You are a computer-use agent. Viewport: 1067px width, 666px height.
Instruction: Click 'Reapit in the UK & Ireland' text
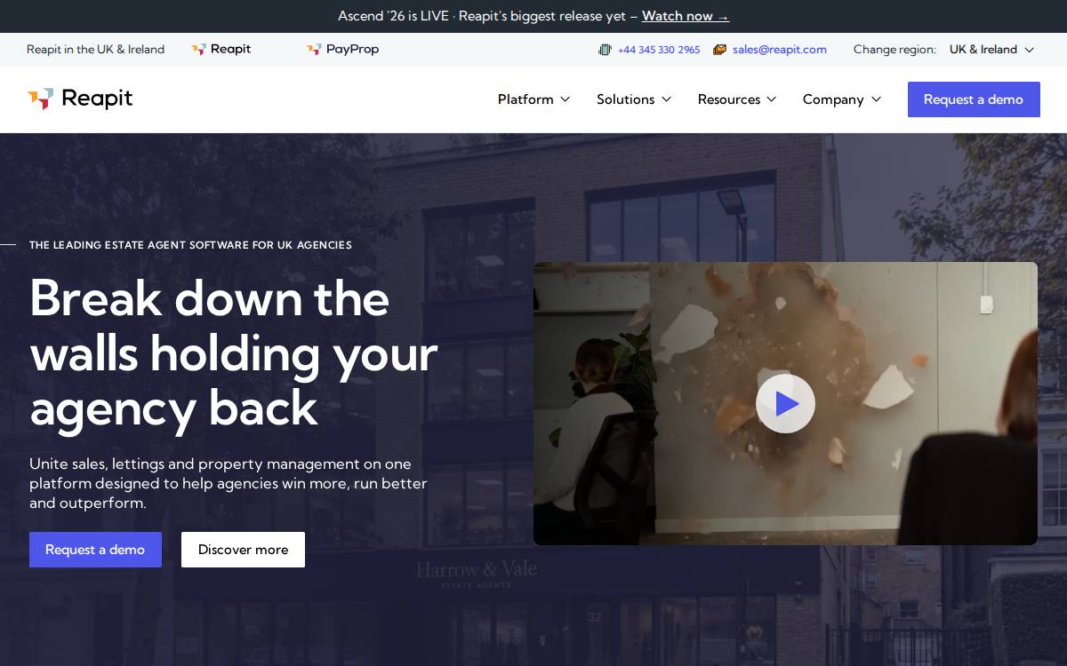pos(95,50)
